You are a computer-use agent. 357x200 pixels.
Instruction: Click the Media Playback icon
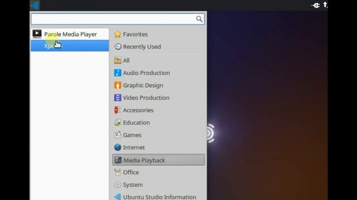[x=118, y=160]
